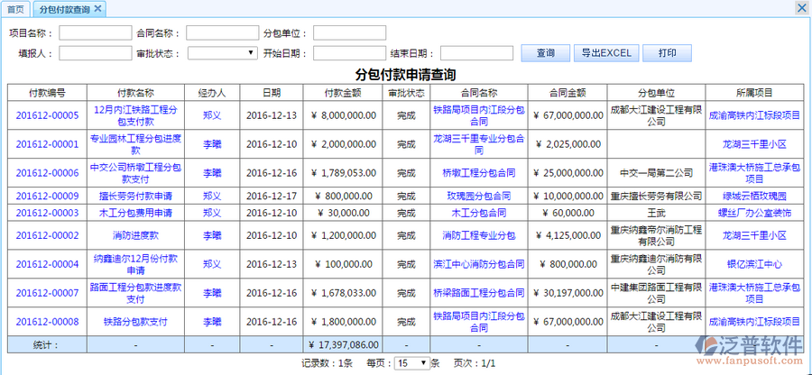Click the 结束日期 date field
The image size is (812, 375).
476,53
